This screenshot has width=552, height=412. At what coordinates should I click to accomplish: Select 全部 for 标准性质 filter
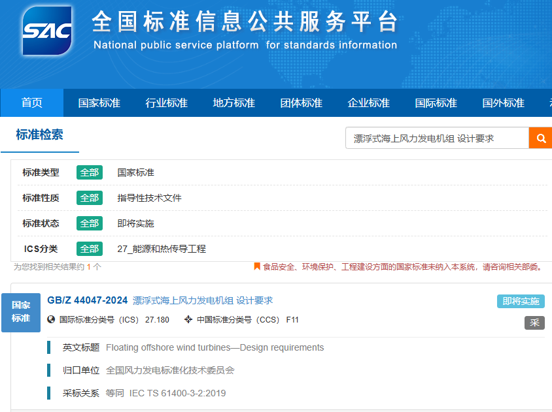(90, 198)
